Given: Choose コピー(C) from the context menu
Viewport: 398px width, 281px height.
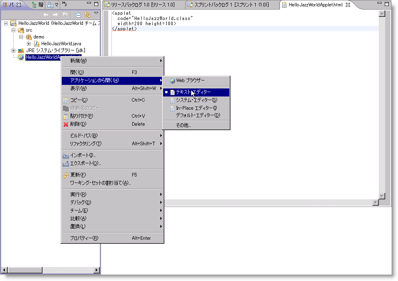Looking at the screenshot, I should 113,100.
